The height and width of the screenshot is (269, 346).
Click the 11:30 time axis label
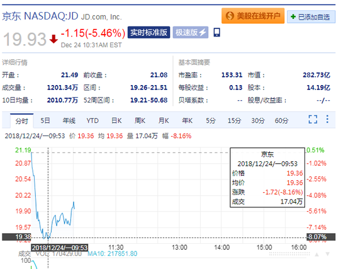tap(116, 247)
